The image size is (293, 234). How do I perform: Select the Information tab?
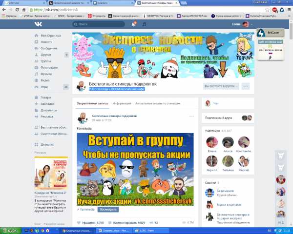point(122,103)
